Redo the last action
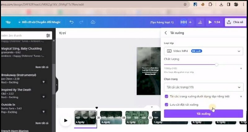The width and height of the screenshot is (248, 132). (81, 22)
